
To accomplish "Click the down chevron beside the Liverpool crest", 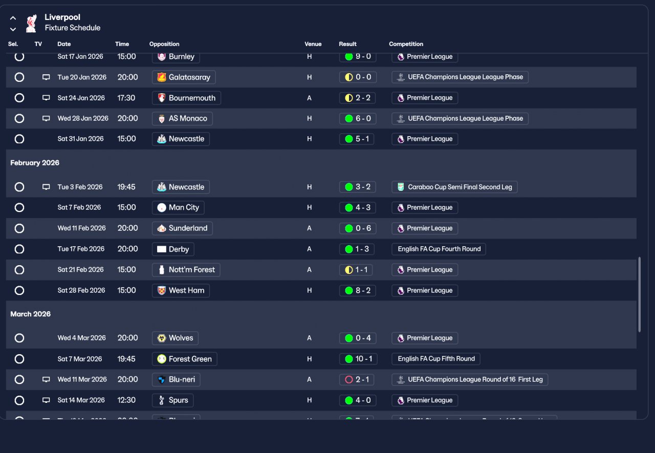I will (13, 29).
